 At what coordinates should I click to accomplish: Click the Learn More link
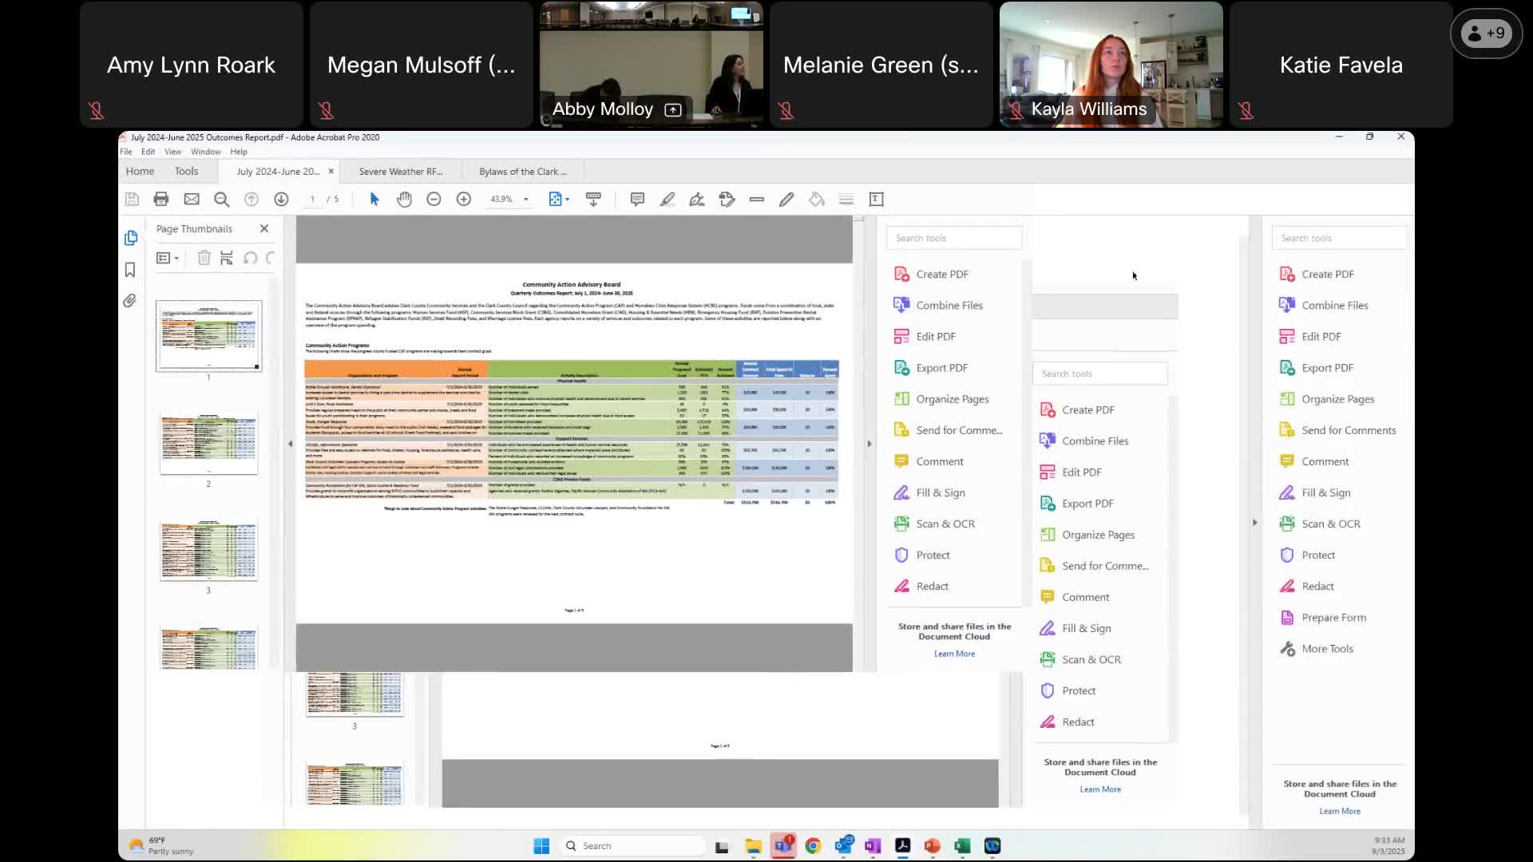pos(954,654)
